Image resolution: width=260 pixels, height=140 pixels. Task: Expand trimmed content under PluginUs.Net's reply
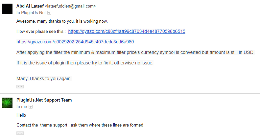20,133
